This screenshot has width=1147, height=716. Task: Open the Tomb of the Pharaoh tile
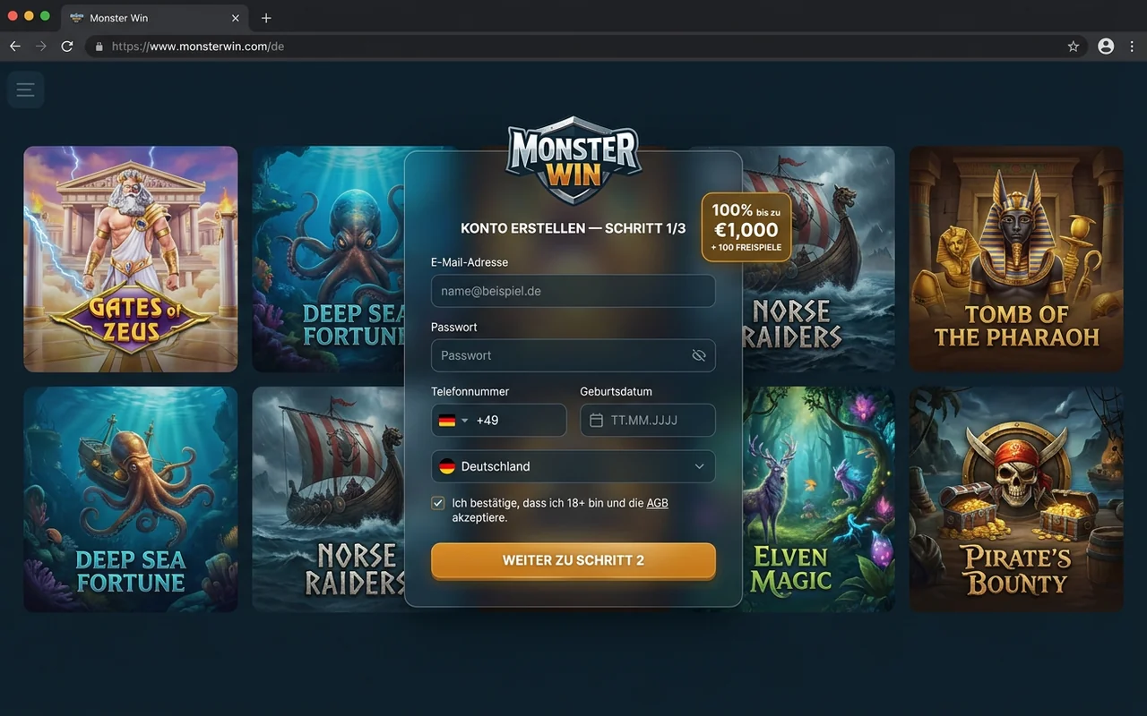click(x=1016, y=259)
